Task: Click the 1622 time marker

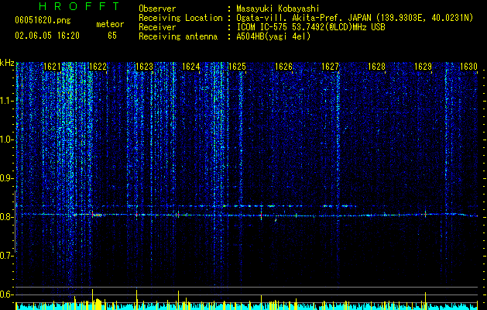Action: click(x=98, y=67)
